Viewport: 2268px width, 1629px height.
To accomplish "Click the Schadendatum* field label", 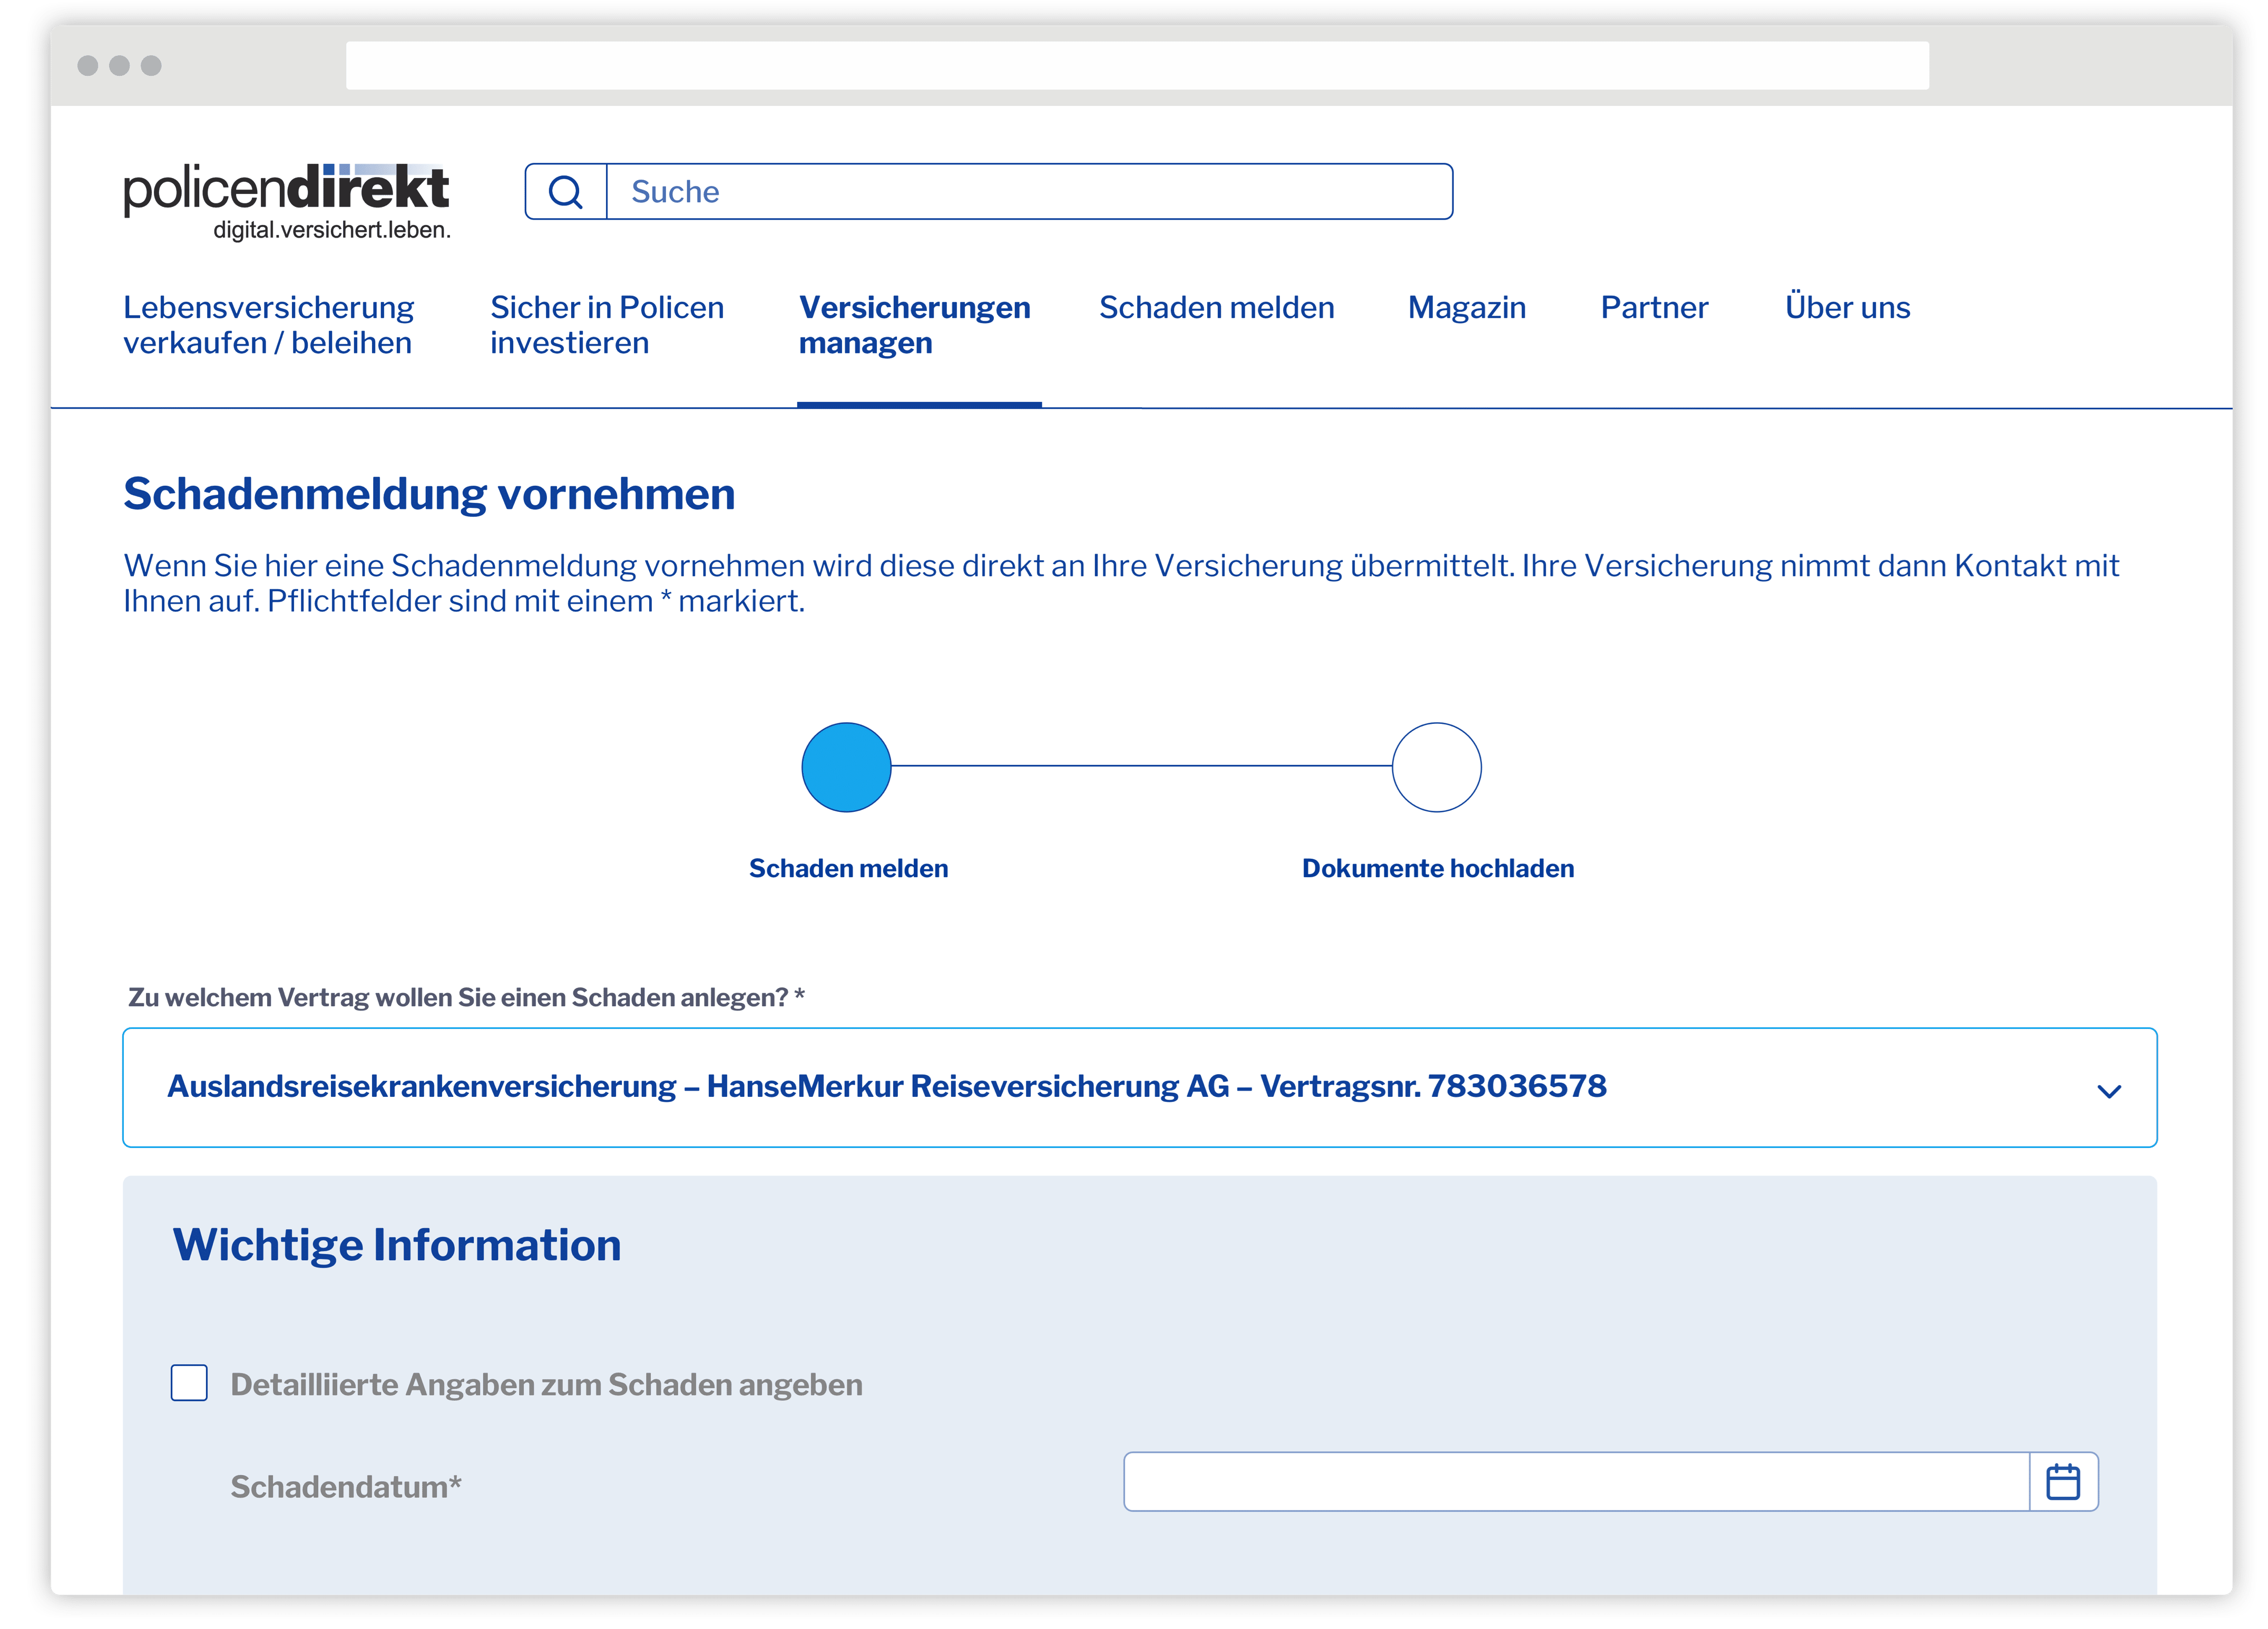I will point(346,1486).
